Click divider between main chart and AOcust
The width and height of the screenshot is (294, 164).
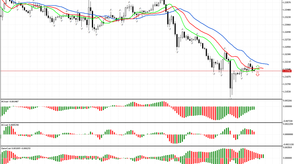point(141,99)
